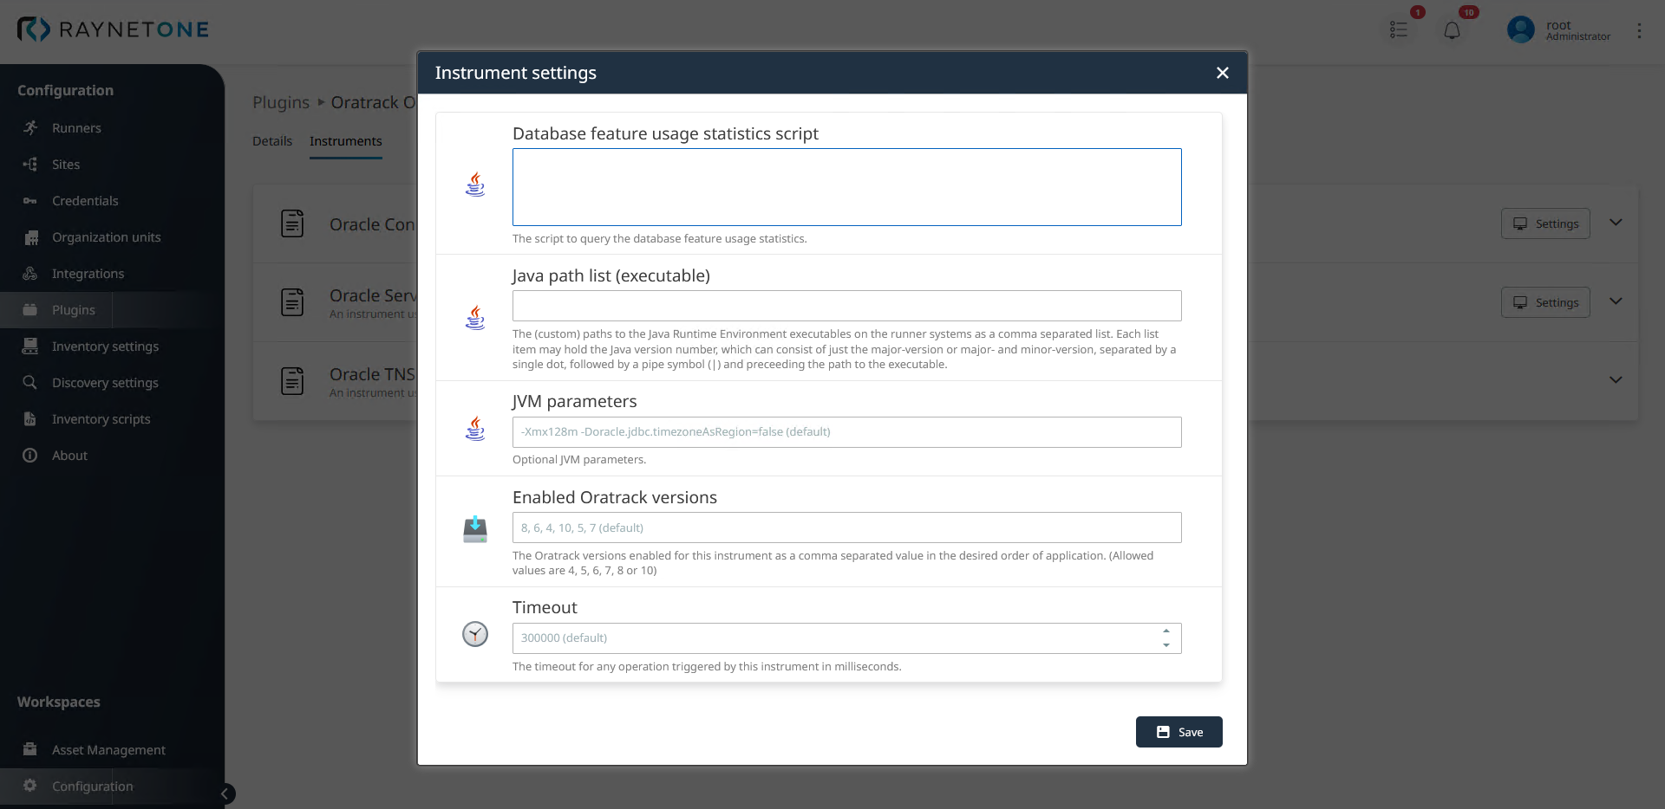Image resolution: width=1665 pixels, height=809 pixels.
Task: Open the task list icon in header
Action: (1398, 30)
